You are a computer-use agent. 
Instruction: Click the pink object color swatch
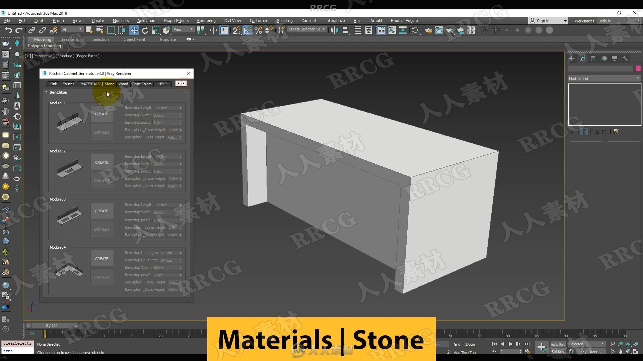click(x=638, y=69)
